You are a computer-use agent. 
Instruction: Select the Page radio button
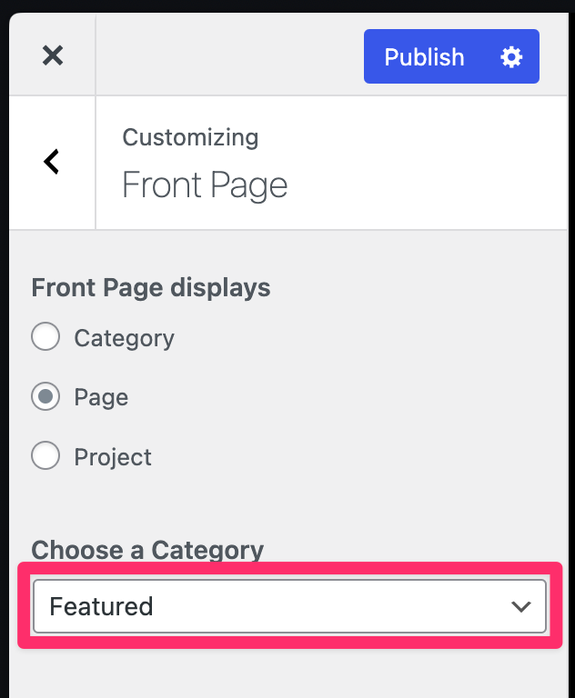tap(45, 397)
